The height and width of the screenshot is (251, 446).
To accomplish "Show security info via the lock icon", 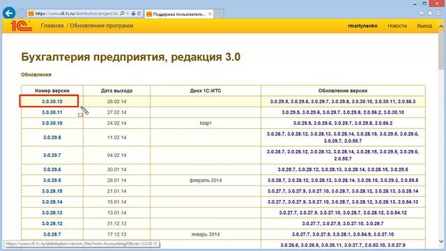I will coord(133,13).
